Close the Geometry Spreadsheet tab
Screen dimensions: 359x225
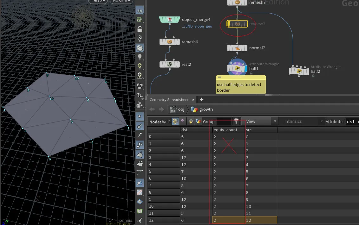(193, 100)
